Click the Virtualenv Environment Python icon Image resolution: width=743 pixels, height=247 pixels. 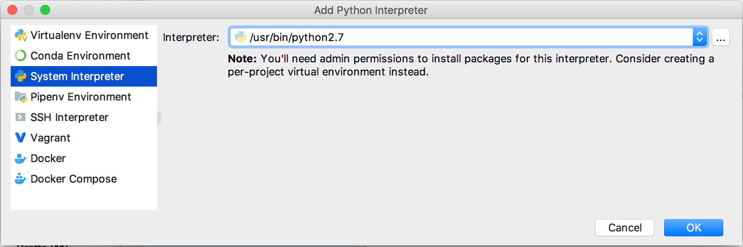click(21, 35)
